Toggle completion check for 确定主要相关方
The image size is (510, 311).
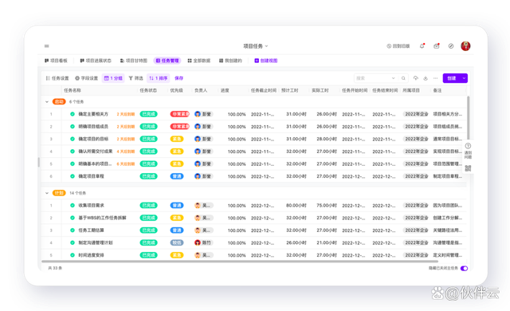tap(73, 114)
